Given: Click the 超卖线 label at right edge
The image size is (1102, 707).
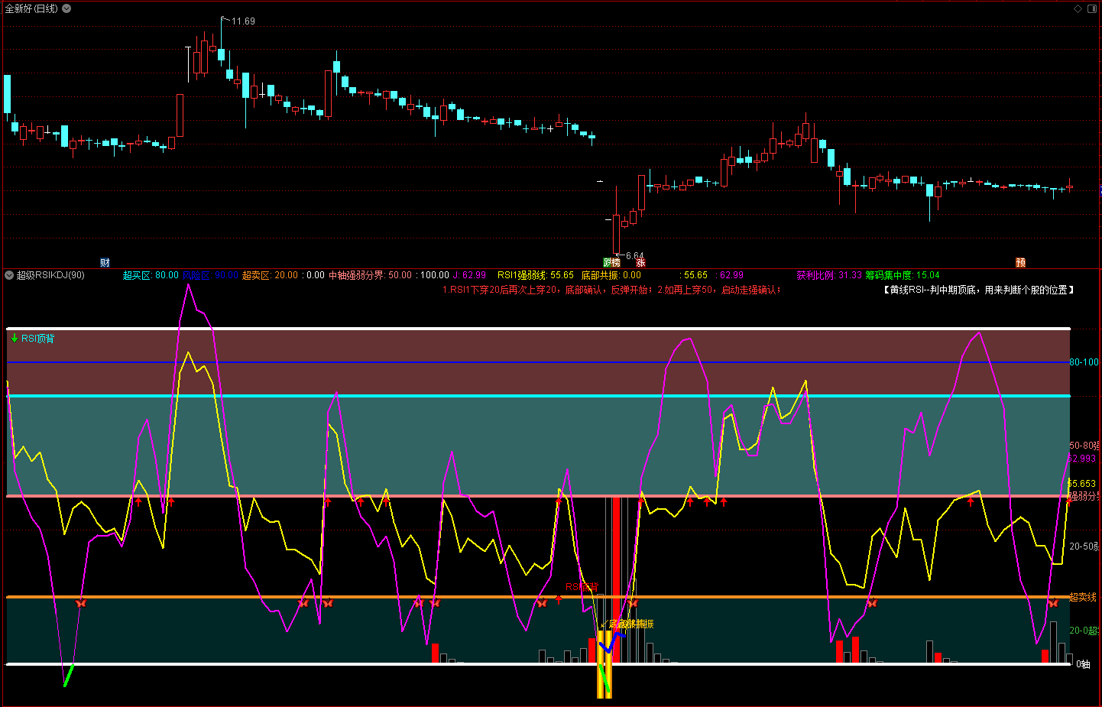Looking at the screenshot, I should tap(1082, 597).
